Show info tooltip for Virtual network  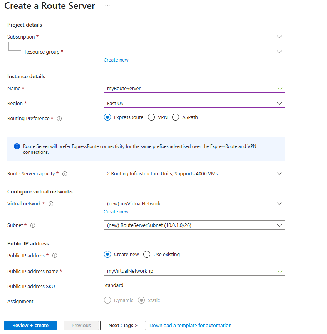pyautogui.click(x=51, y=204)
